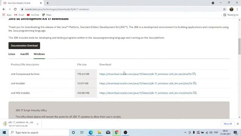Switch to the macOS tab

point(24,54)
